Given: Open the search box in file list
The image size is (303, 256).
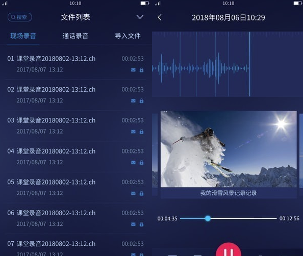Looking at the screenshot, I should 20,17.
